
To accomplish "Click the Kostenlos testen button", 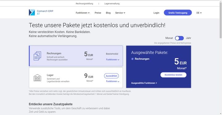I will click(x=173, y=75).
